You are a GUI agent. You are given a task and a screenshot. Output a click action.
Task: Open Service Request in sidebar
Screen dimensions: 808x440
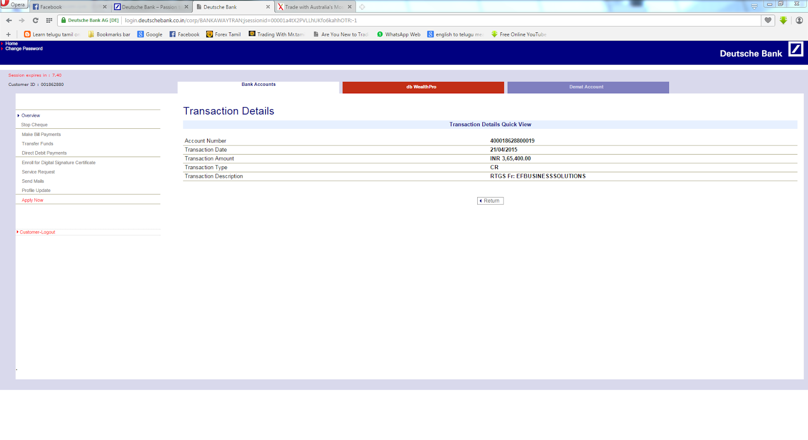38,172
